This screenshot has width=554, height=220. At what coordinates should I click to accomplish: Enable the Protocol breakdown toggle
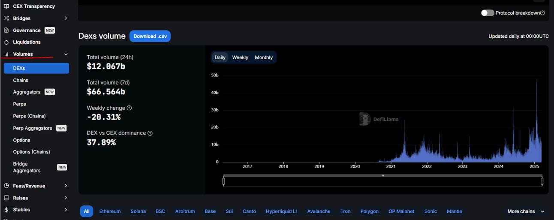[x=488, y=13]
